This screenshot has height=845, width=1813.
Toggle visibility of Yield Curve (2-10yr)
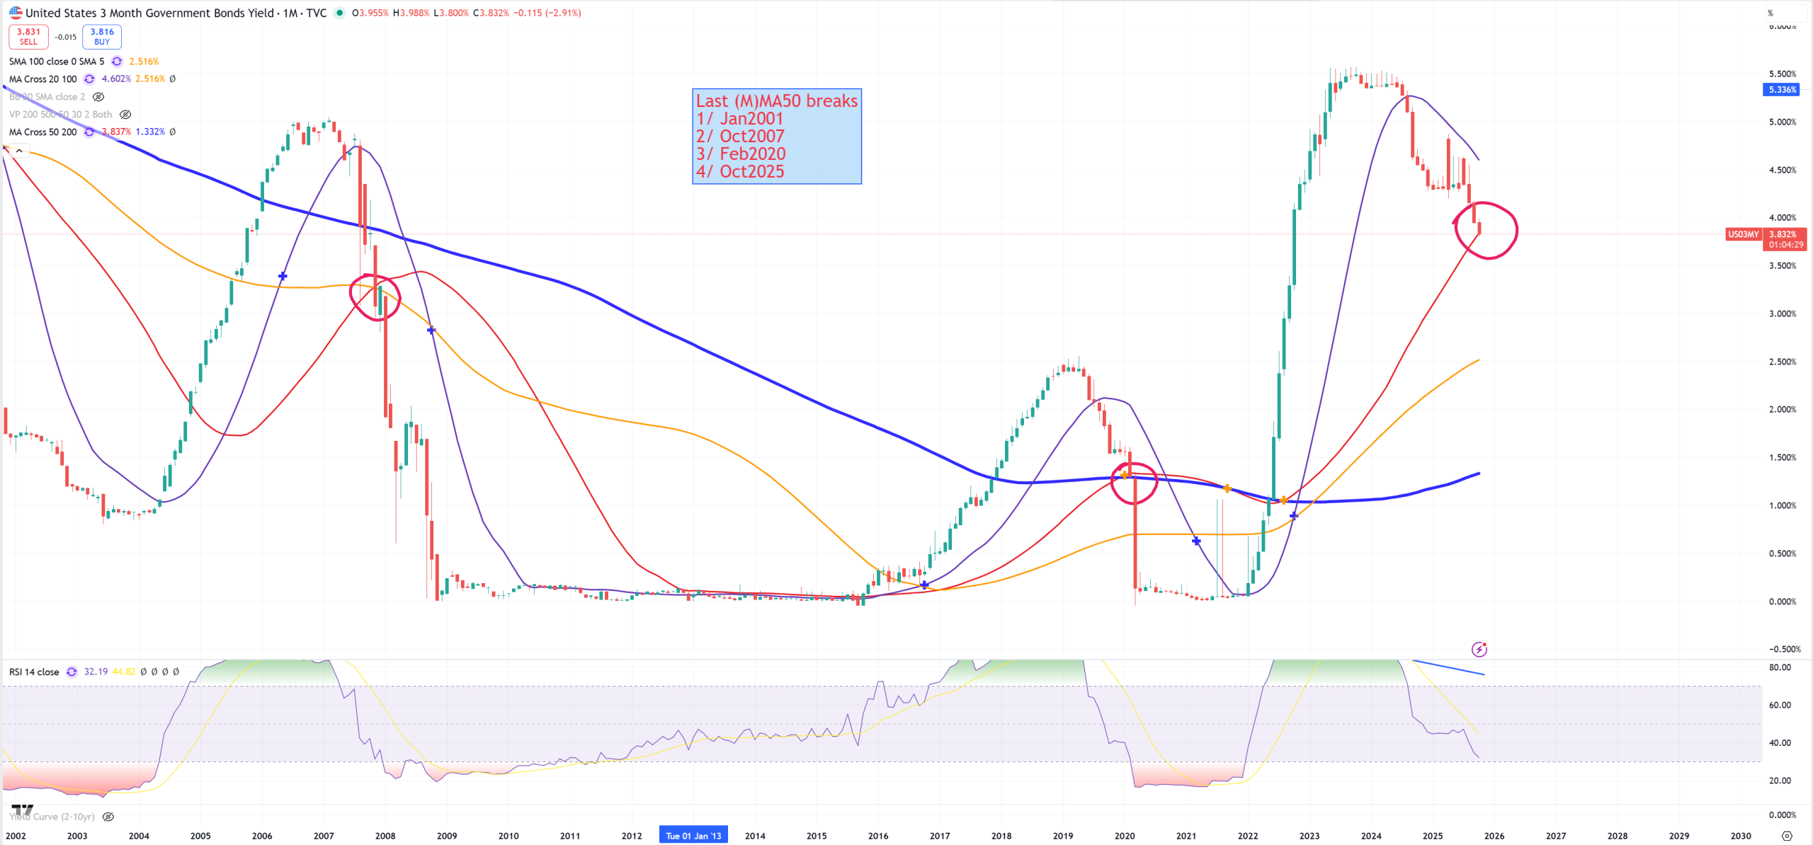(108, 817)
